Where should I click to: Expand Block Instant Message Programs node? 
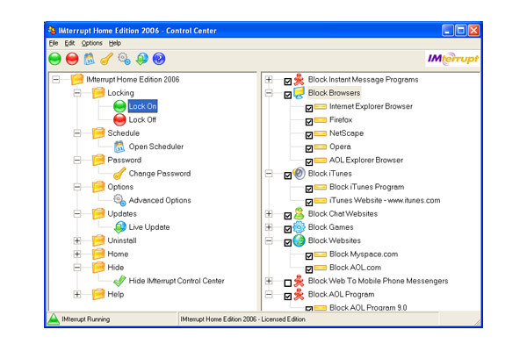point(269,80)
